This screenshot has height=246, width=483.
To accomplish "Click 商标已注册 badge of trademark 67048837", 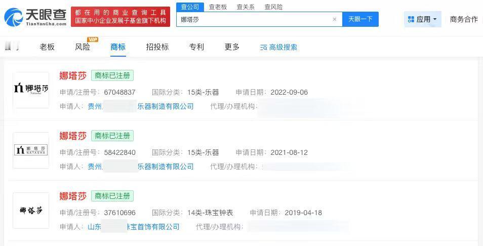I will click(x=112, y=76).
